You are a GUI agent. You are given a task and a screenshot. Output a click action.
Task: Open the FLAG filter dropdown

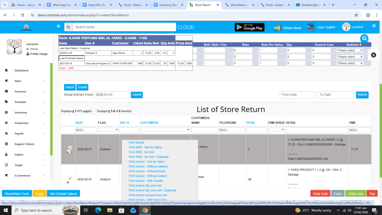pos(108,130)
